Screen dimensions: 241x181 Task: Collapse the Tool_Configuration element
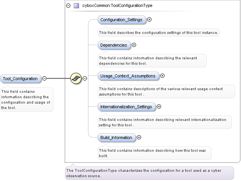click(45, 79)
